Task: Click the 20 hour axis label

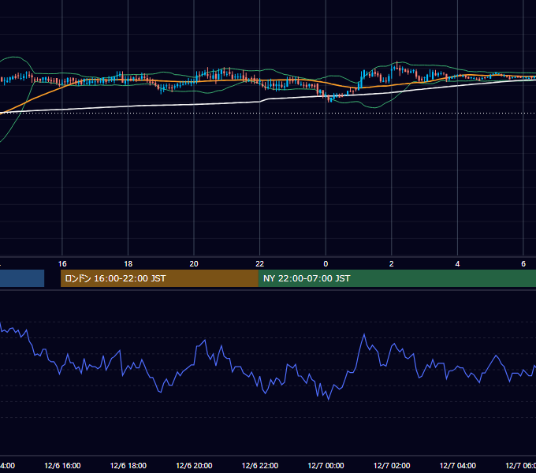Action: 194,264
